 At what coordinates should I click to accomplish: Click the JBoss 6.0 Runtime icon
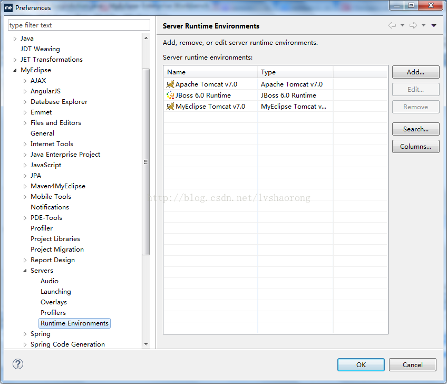170,95
